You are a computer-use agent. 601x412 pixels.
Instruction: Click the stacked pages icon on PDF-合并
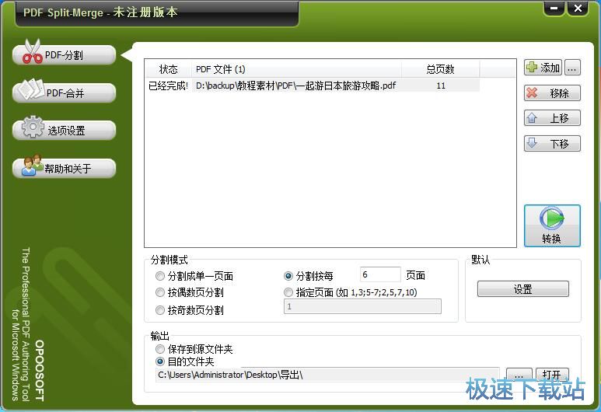click(x=31, y=89)
